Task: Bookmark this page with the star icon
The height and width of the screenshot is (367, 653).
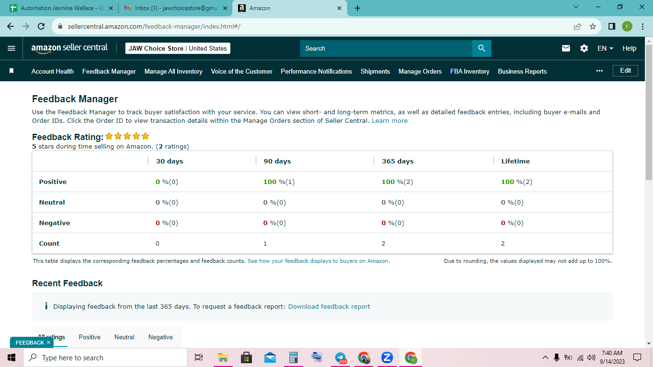Action: coord(593,26)
